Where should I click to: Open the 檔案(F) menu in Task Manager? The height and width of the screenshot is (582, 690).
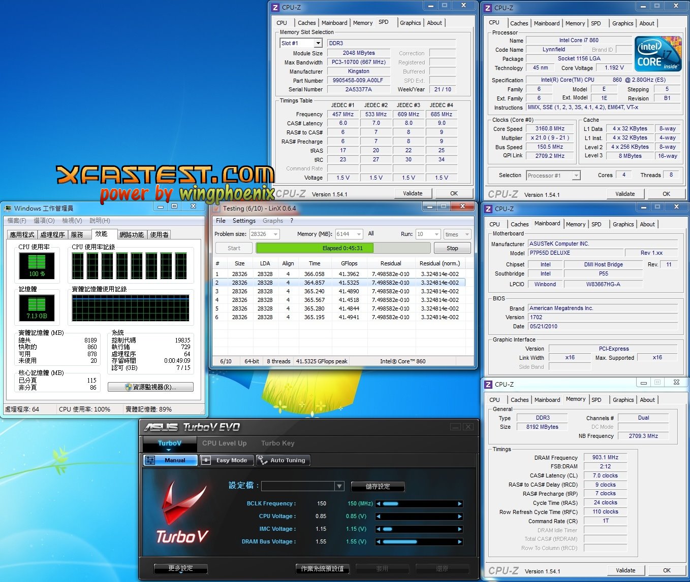click(17, 221)
